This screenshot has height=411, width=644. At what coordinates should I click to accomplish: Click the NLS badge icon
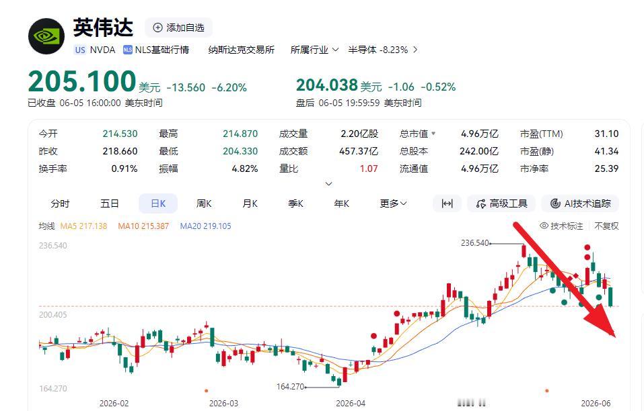click(128, 50)
